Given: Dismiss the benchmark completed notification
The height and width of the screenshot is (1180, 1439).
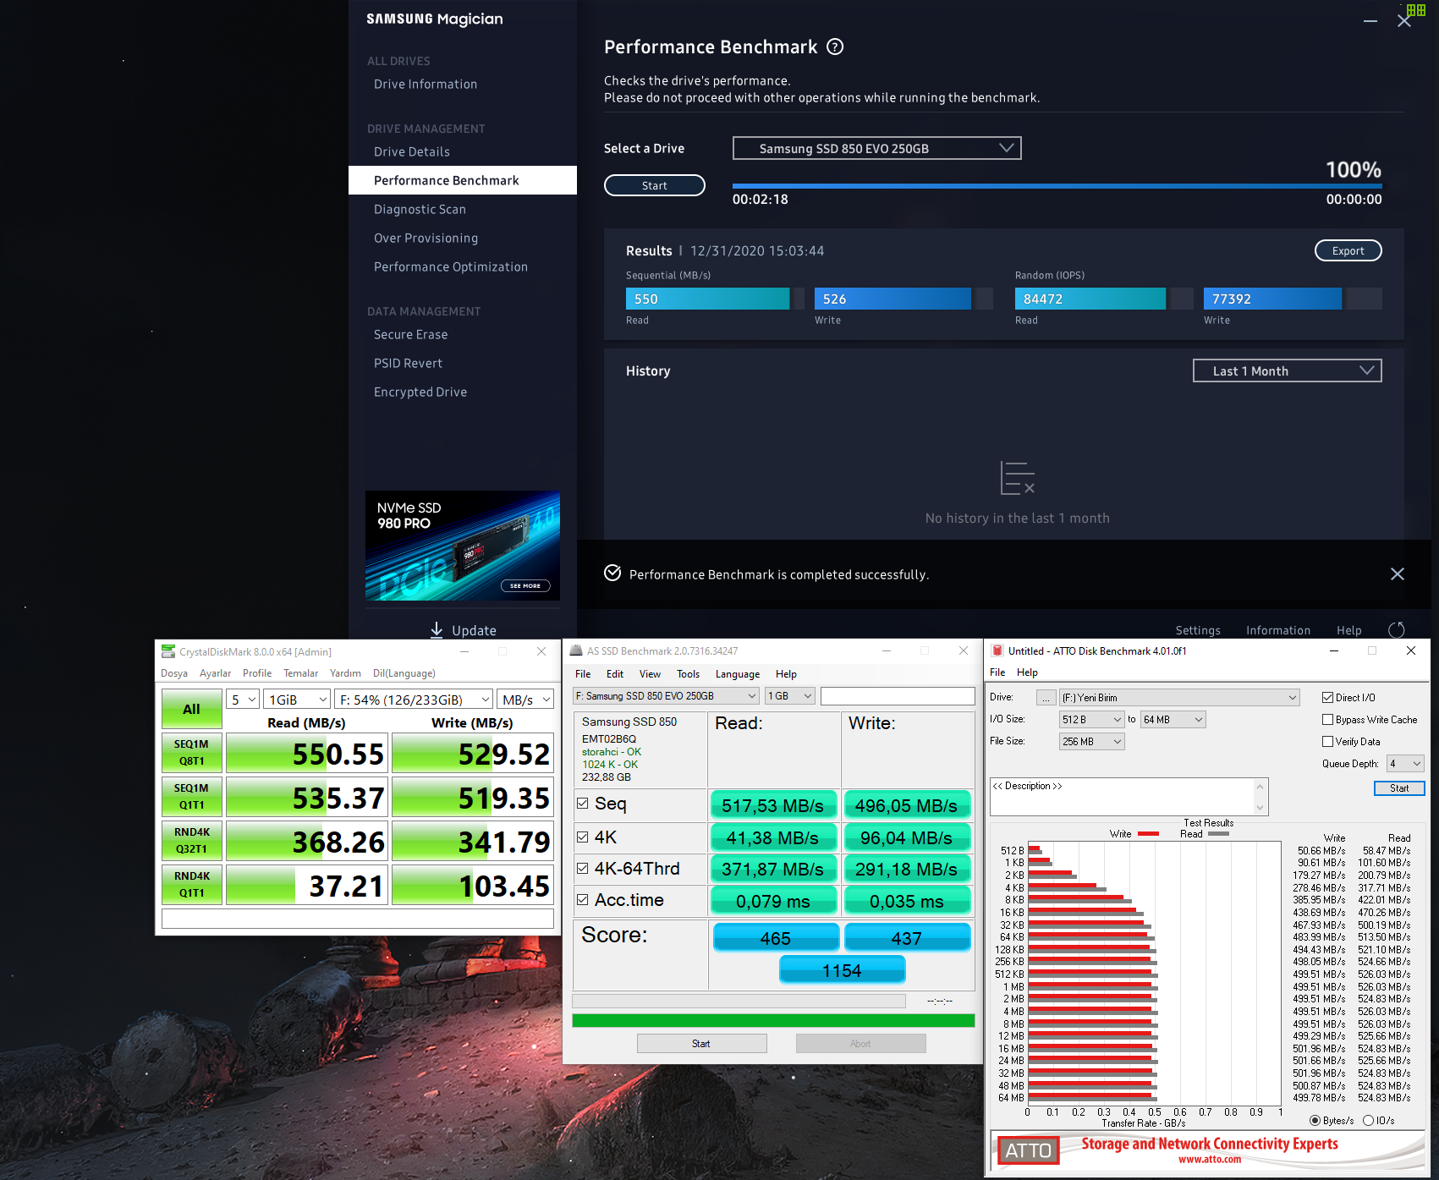Looking at the screenshot, I should [x=1397, y=574].
